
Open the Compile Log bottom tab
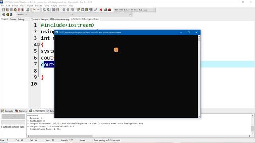(37, 111)
